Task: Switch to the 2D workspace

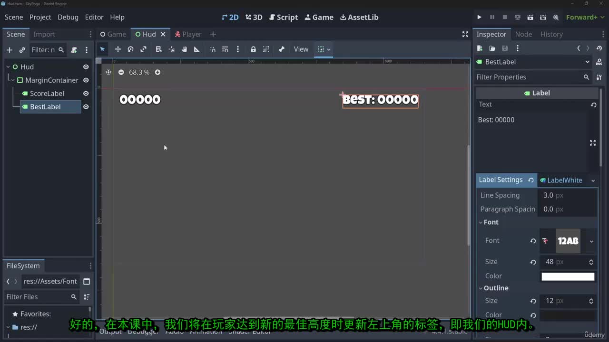Action: pos(230,17)
